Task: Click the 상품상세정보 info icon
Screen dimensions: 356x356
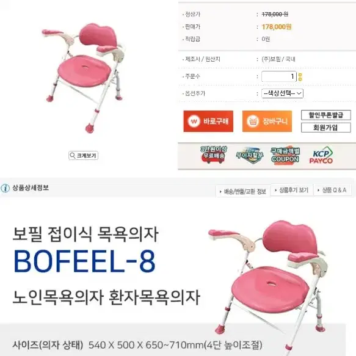Action: [5, 188]
